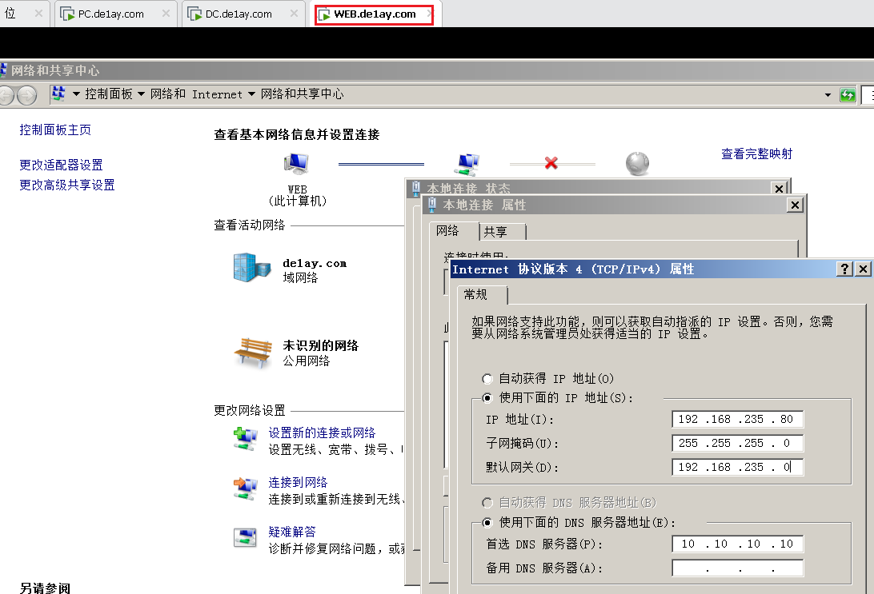
Task: Close the DC.delay.com tab
Action: point(294,14)
